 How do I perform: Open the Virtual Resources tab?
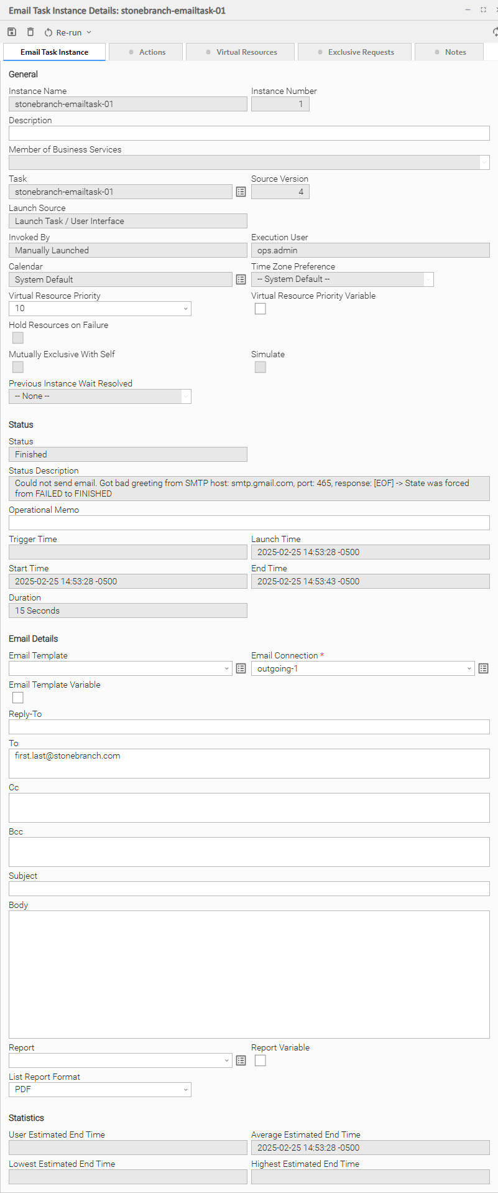[x=241, y=52]
